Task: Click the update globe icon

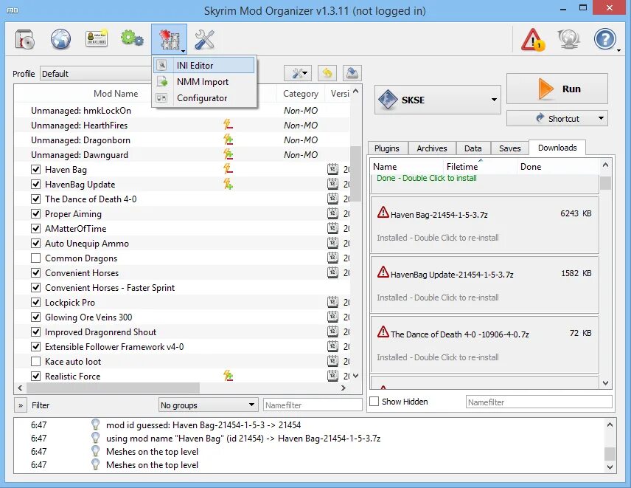Action: 568,39
